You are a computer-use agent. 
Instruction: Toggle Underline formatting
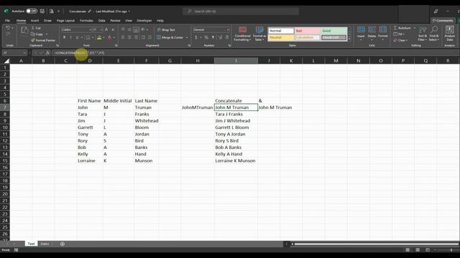click(x=77, y=37)
